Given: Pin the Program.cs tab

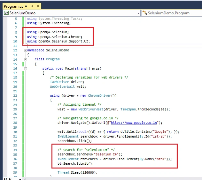Looking at the screenshot, I should tap(32, 6).
